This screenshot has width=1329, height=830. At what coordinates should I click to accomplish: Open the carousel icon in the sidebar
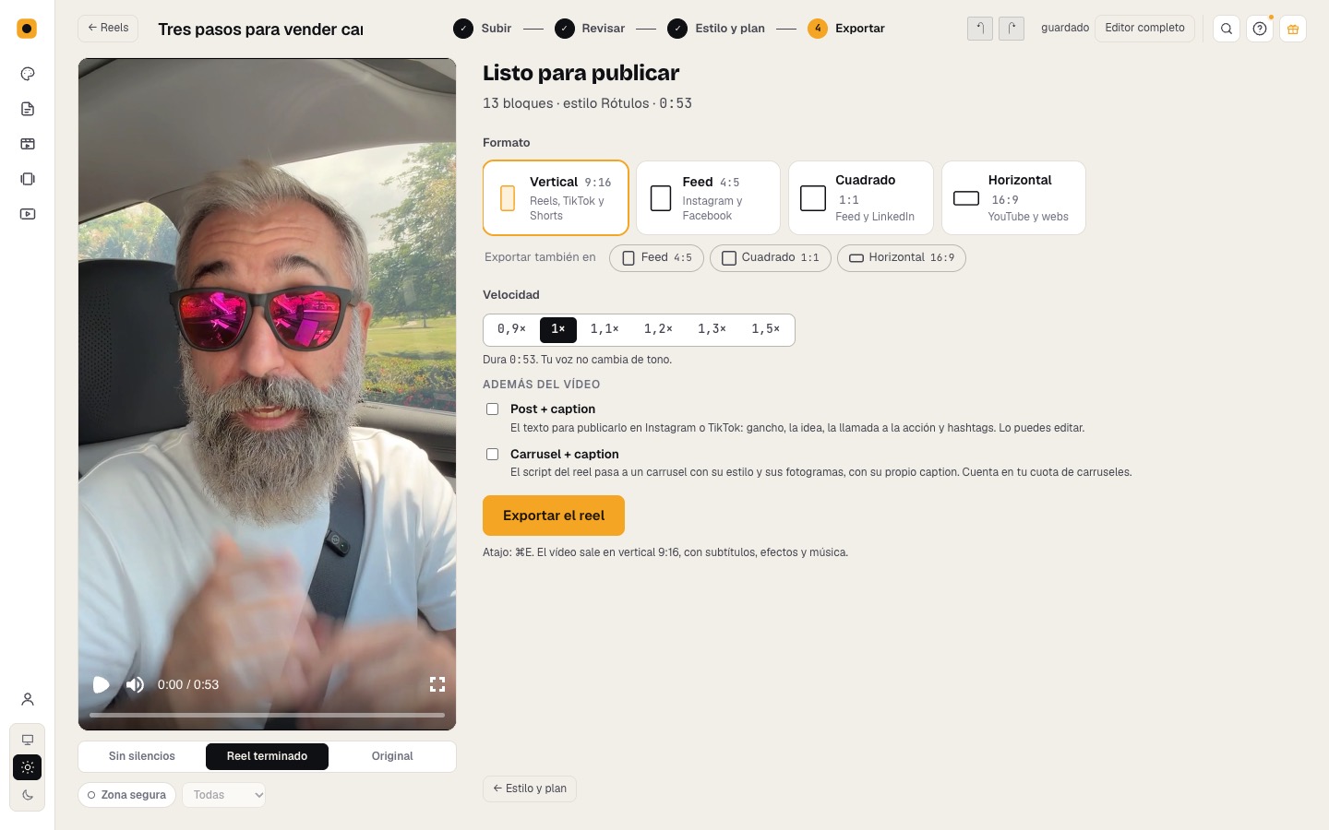click(x=28, y=179)
